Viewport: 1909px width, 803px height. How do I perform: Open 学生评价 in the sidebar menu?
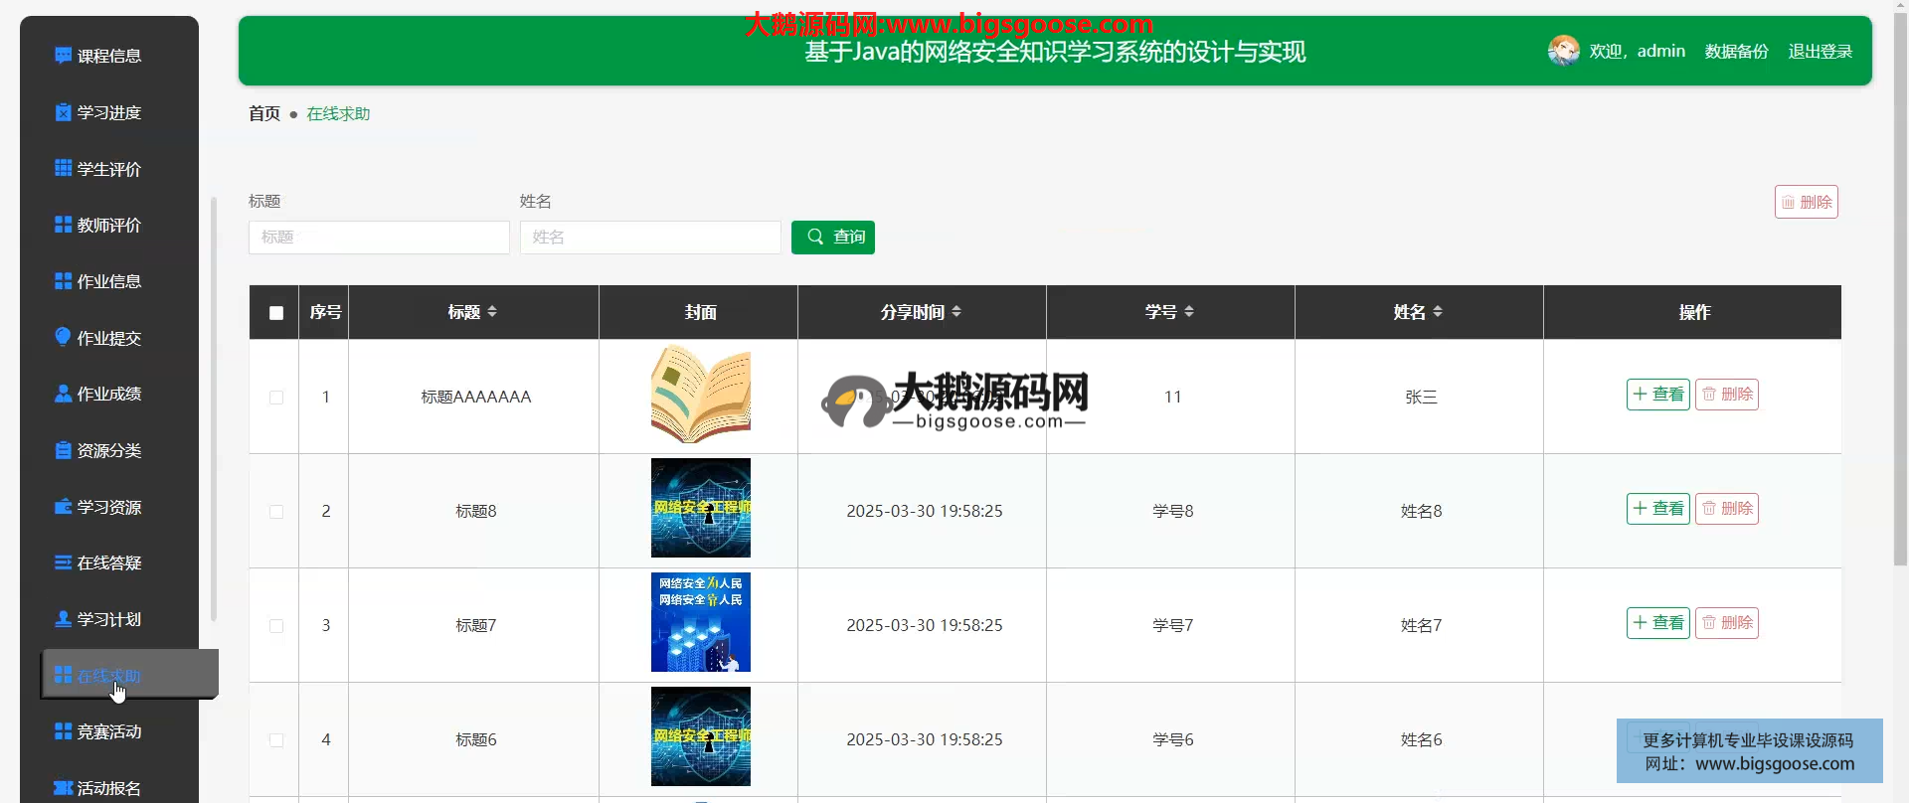coord(108,169)
